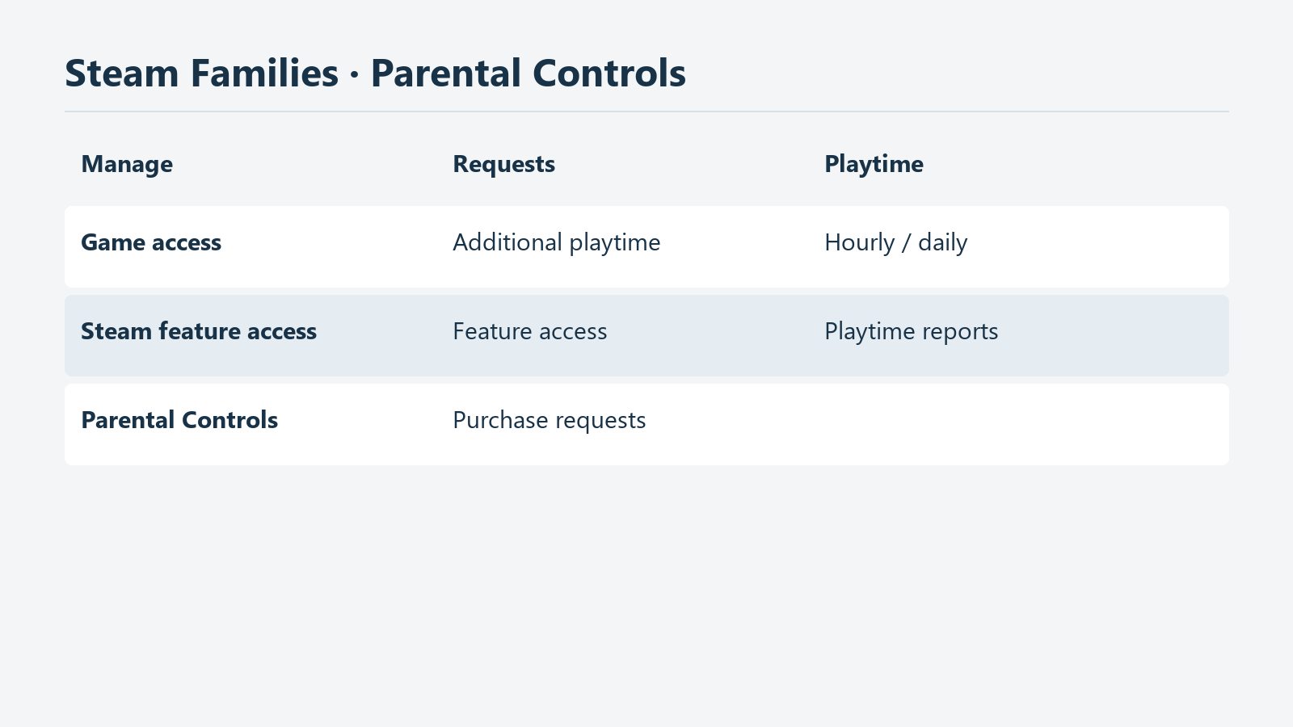This screenshot has width=1293, height=727.
Task: Open Steam feature access settings
Action: click(x=199, y=331)
